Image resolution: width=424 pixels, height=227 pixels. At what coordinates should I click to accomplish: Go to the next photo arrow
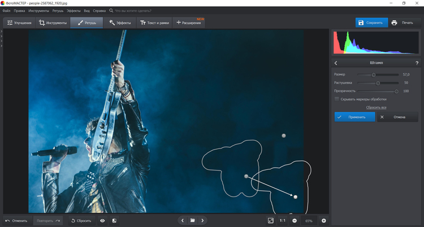203,220
